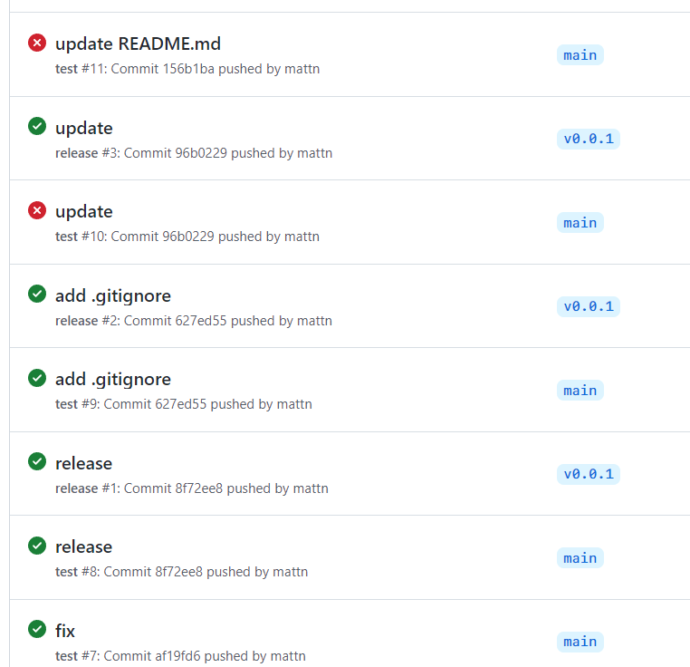This screenshot has height=667, width=690.
Task: Click the green check icon for release #1
Action: pyautogui.click(x=37, y=461)
